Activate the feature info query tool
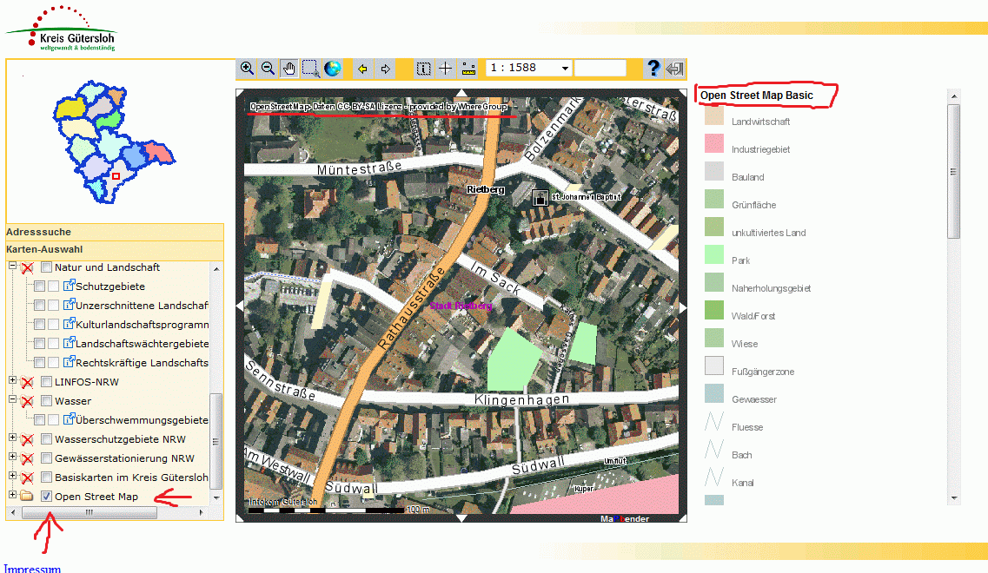 (424, 69)
